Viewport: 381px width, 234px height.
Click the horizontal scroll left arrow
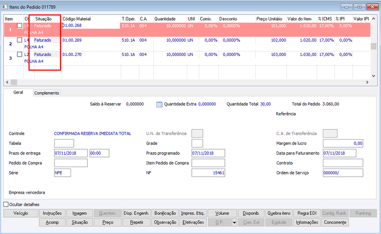(7, 82)
